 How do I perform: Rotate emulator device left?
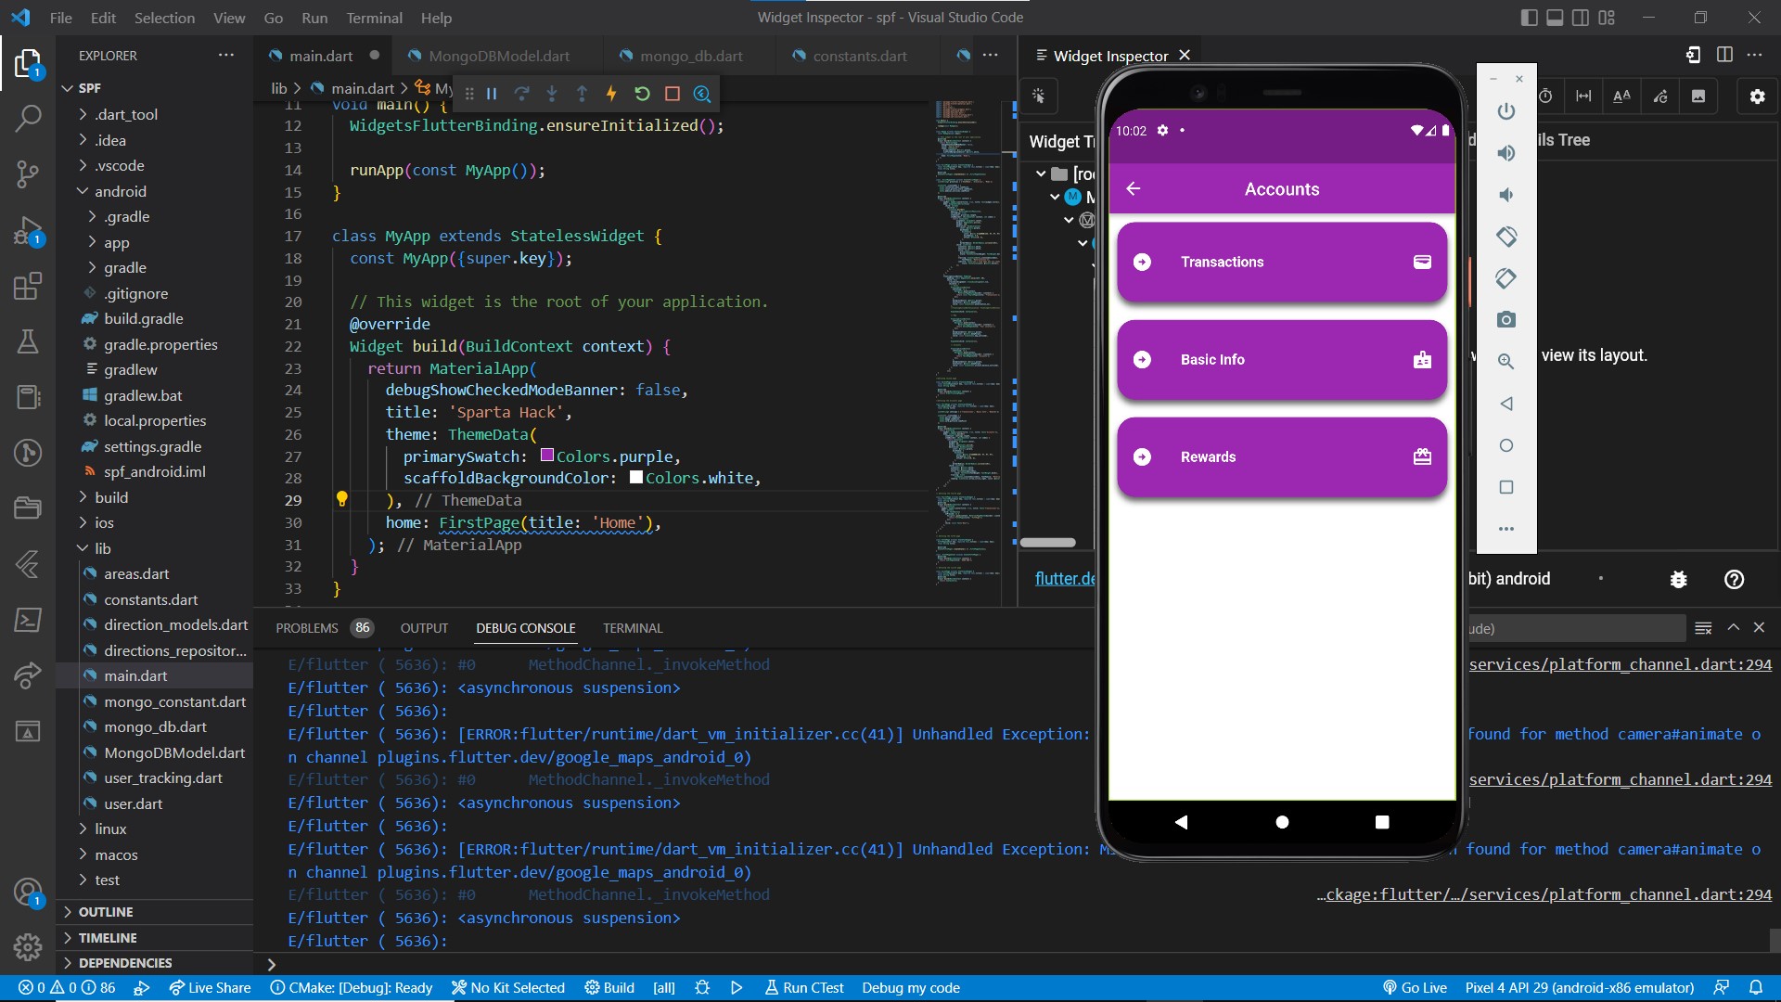(x=1506, y=237)
